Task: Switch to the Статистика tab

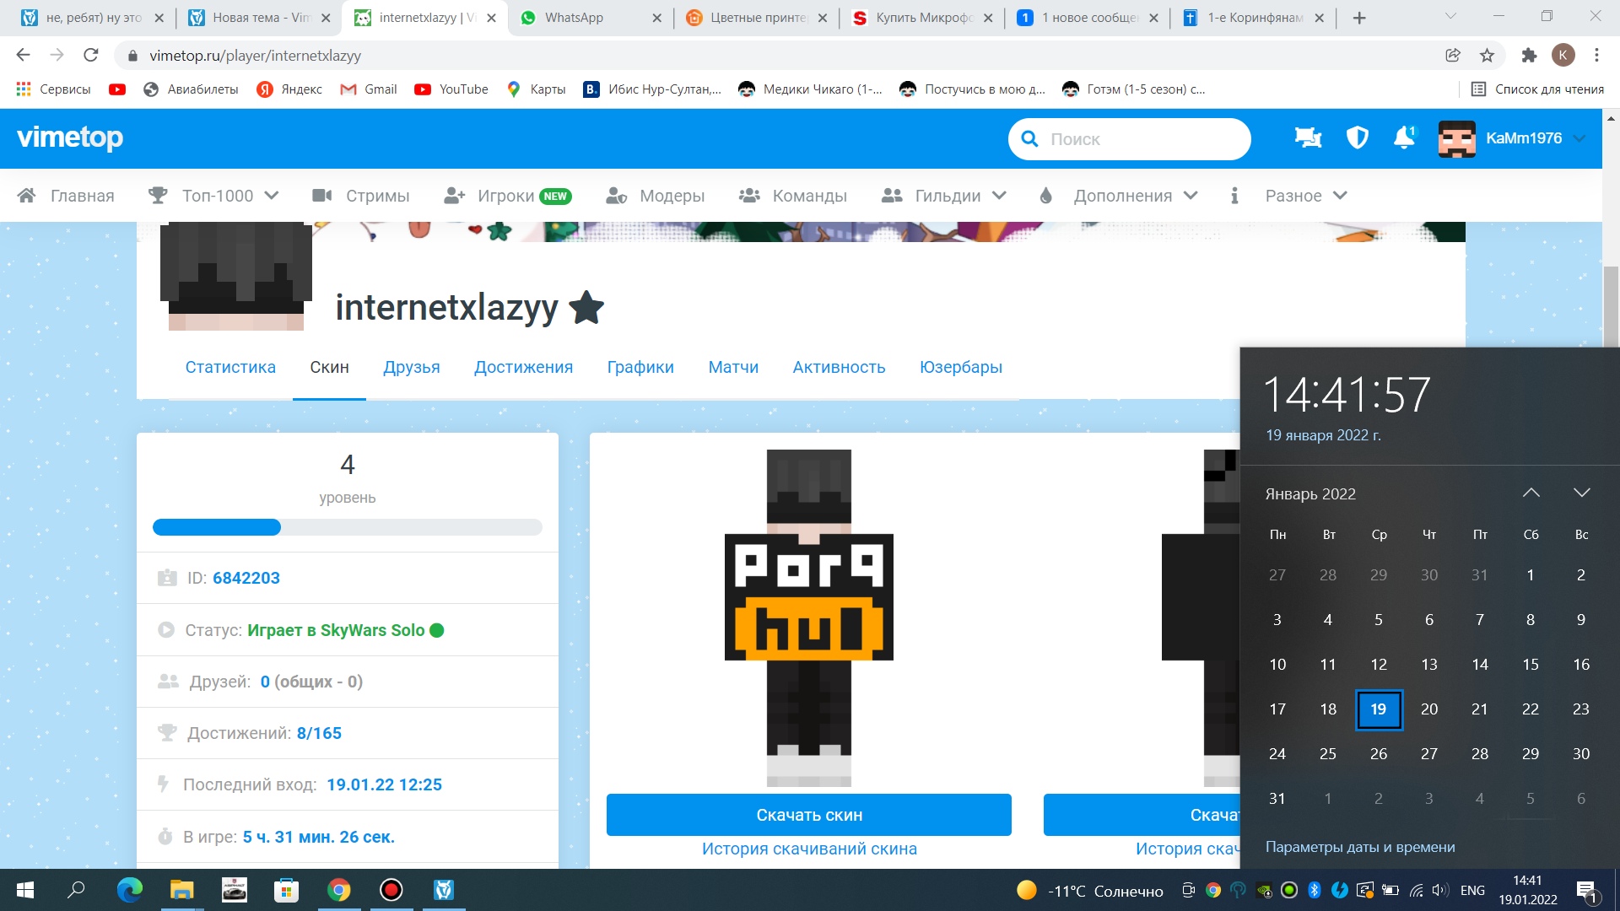Action: click(230, 367)
